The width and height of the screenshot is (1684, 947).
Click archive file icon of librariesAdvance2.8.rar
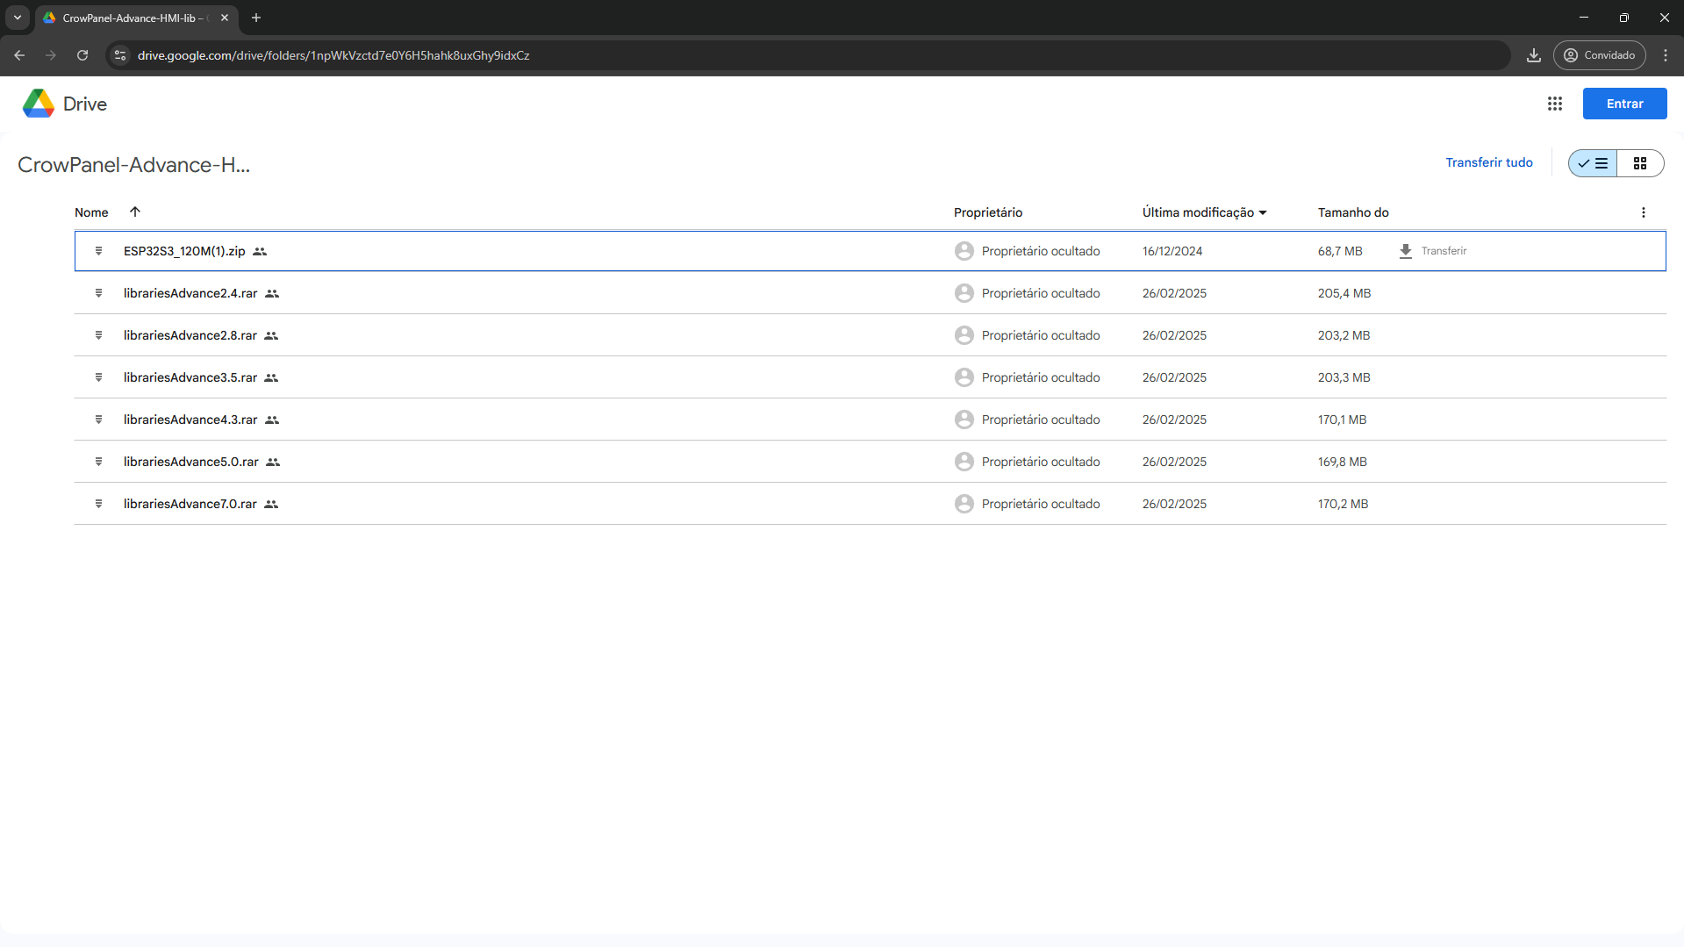click(x=98, y=335)
